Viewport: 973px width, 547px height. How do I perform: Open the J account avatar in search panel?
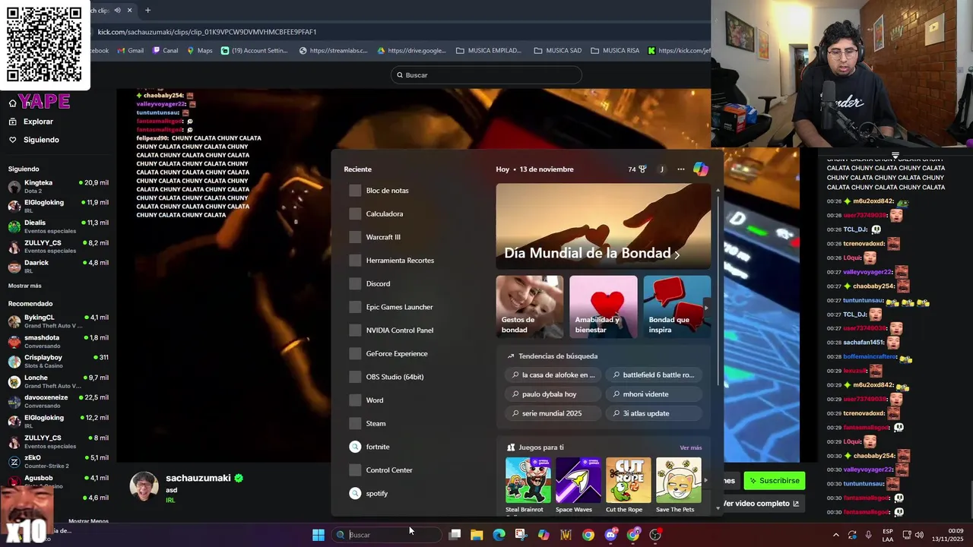(x=661, y=169)
